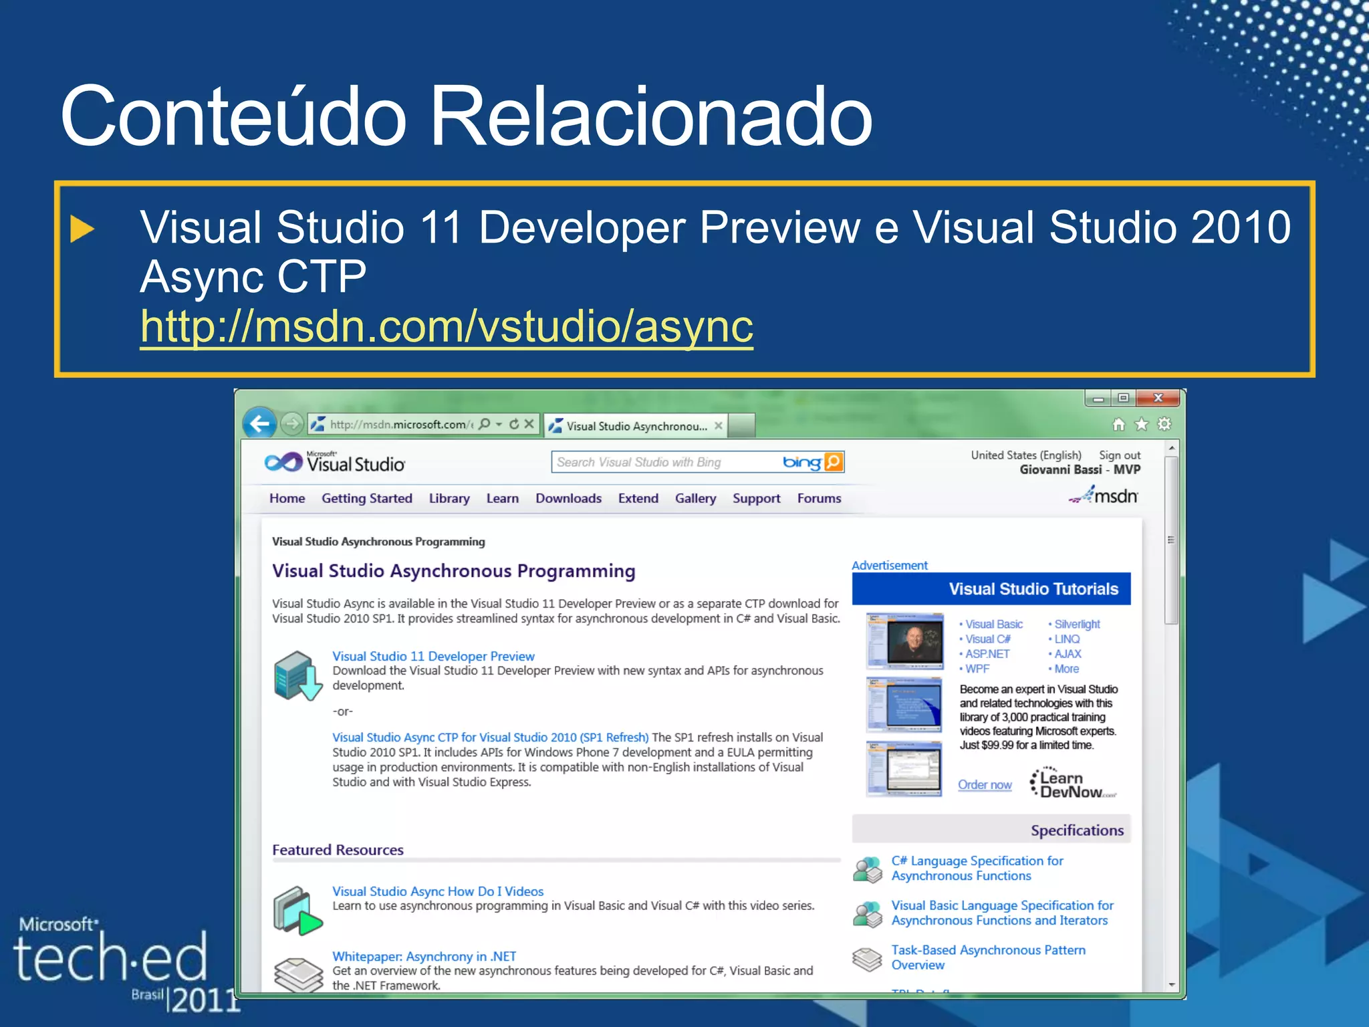Close the Visual Studio Asynchronou... tab
The height and width of the screenshot is (1027, 1369).
[719, 425]
